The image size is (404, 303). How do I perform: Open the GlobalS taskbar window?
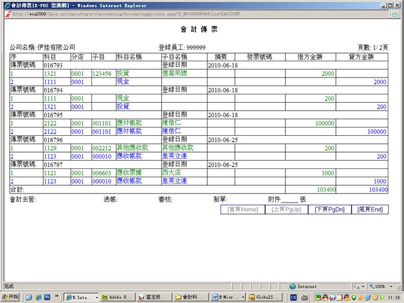[264, 297]
